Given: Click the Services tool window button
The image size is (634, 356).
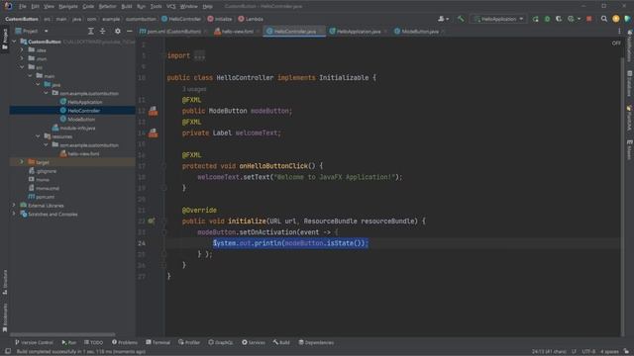Looking at the screenshot, I should tap(254, 342).
